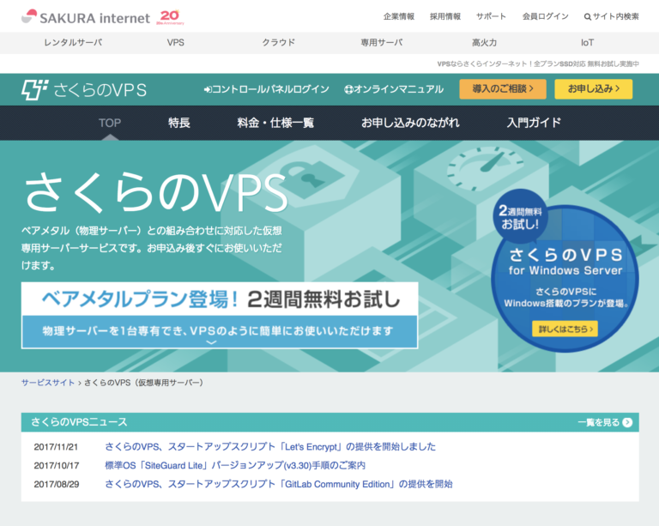Click the control panel login arrow icon
This screenshot has width=659, height=526.
tap(207, 89)
